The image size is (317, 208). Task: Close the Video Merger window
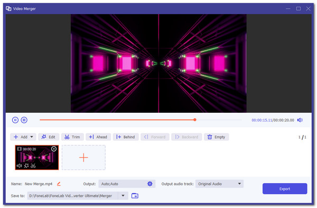pyautogui.click(x=308, y=8)
